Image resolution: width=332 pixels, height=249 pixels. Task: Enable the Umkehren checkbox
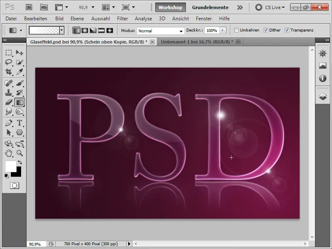coord(237,30)
